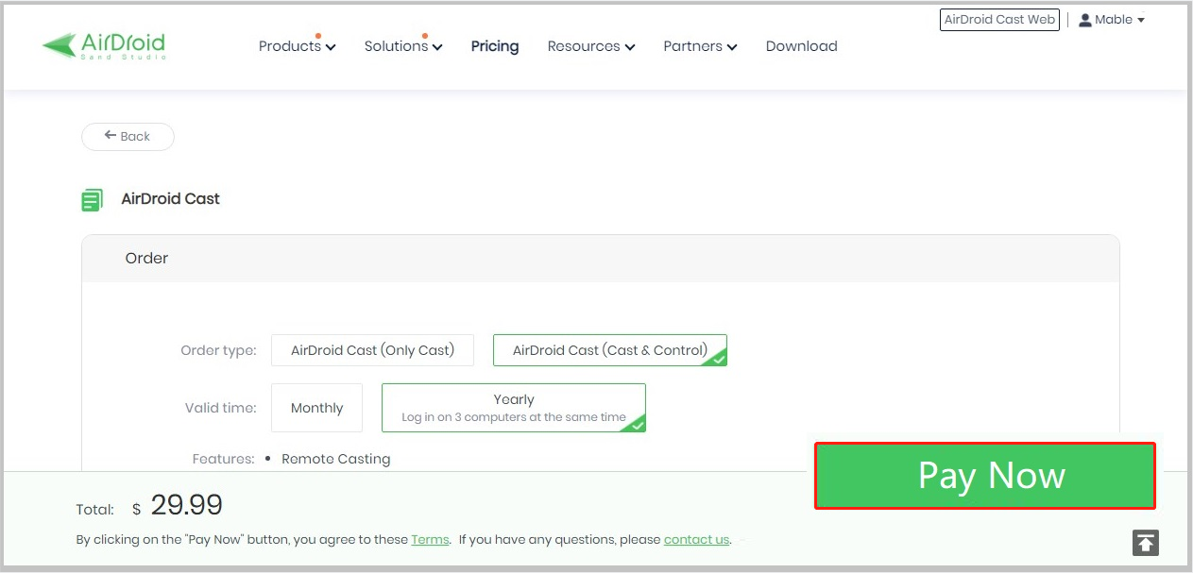Viewport: 1193px width, 573px height.
Task: Expand the Partners dropdown chevron
Action: point(732,47)
